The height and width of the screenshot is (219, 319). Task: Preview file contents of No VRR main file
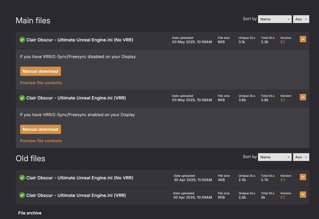pos(41,83)
